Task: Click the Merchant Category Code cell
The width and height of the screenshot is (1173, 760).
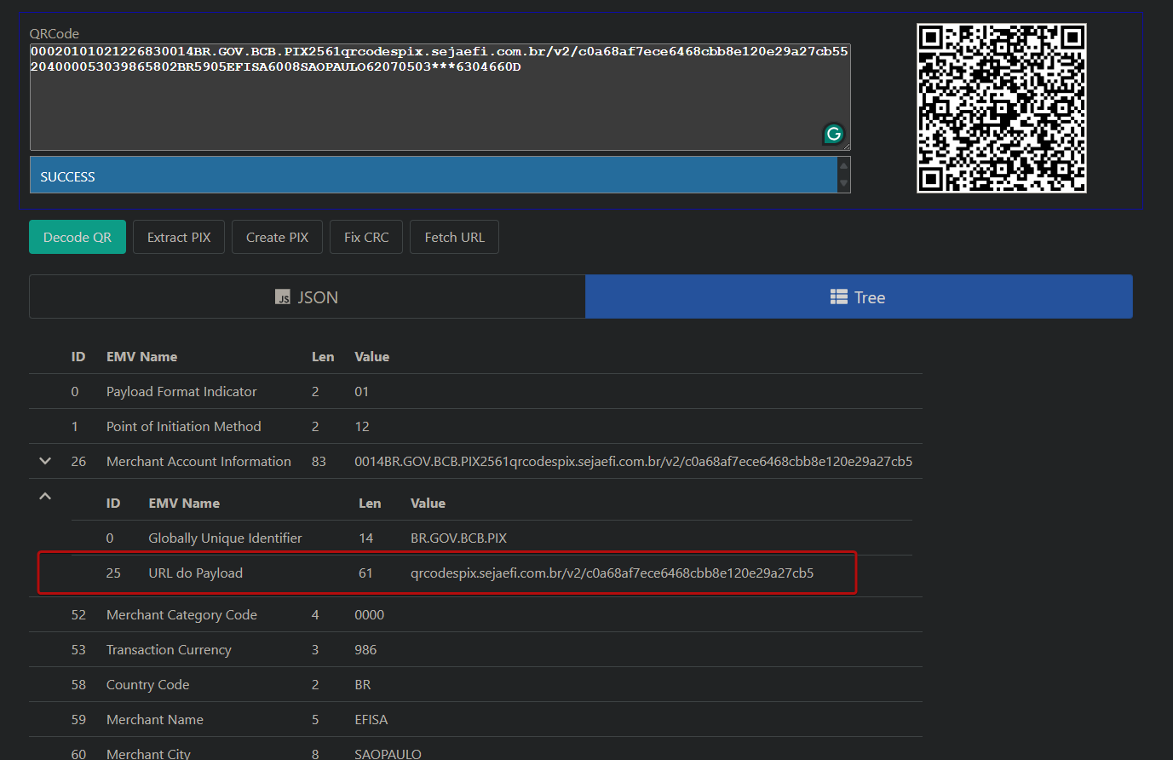Action: [181, 614]
